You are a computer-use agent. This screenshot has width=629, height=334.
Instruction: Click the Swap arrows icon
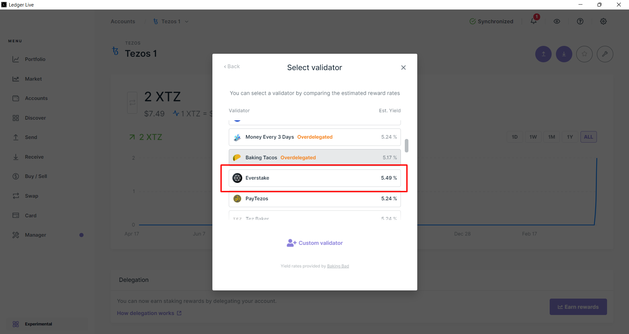click(x=16, y=196)
